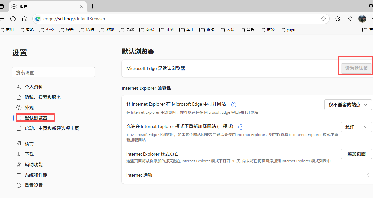Go to home page via house icon

(25, 19)
